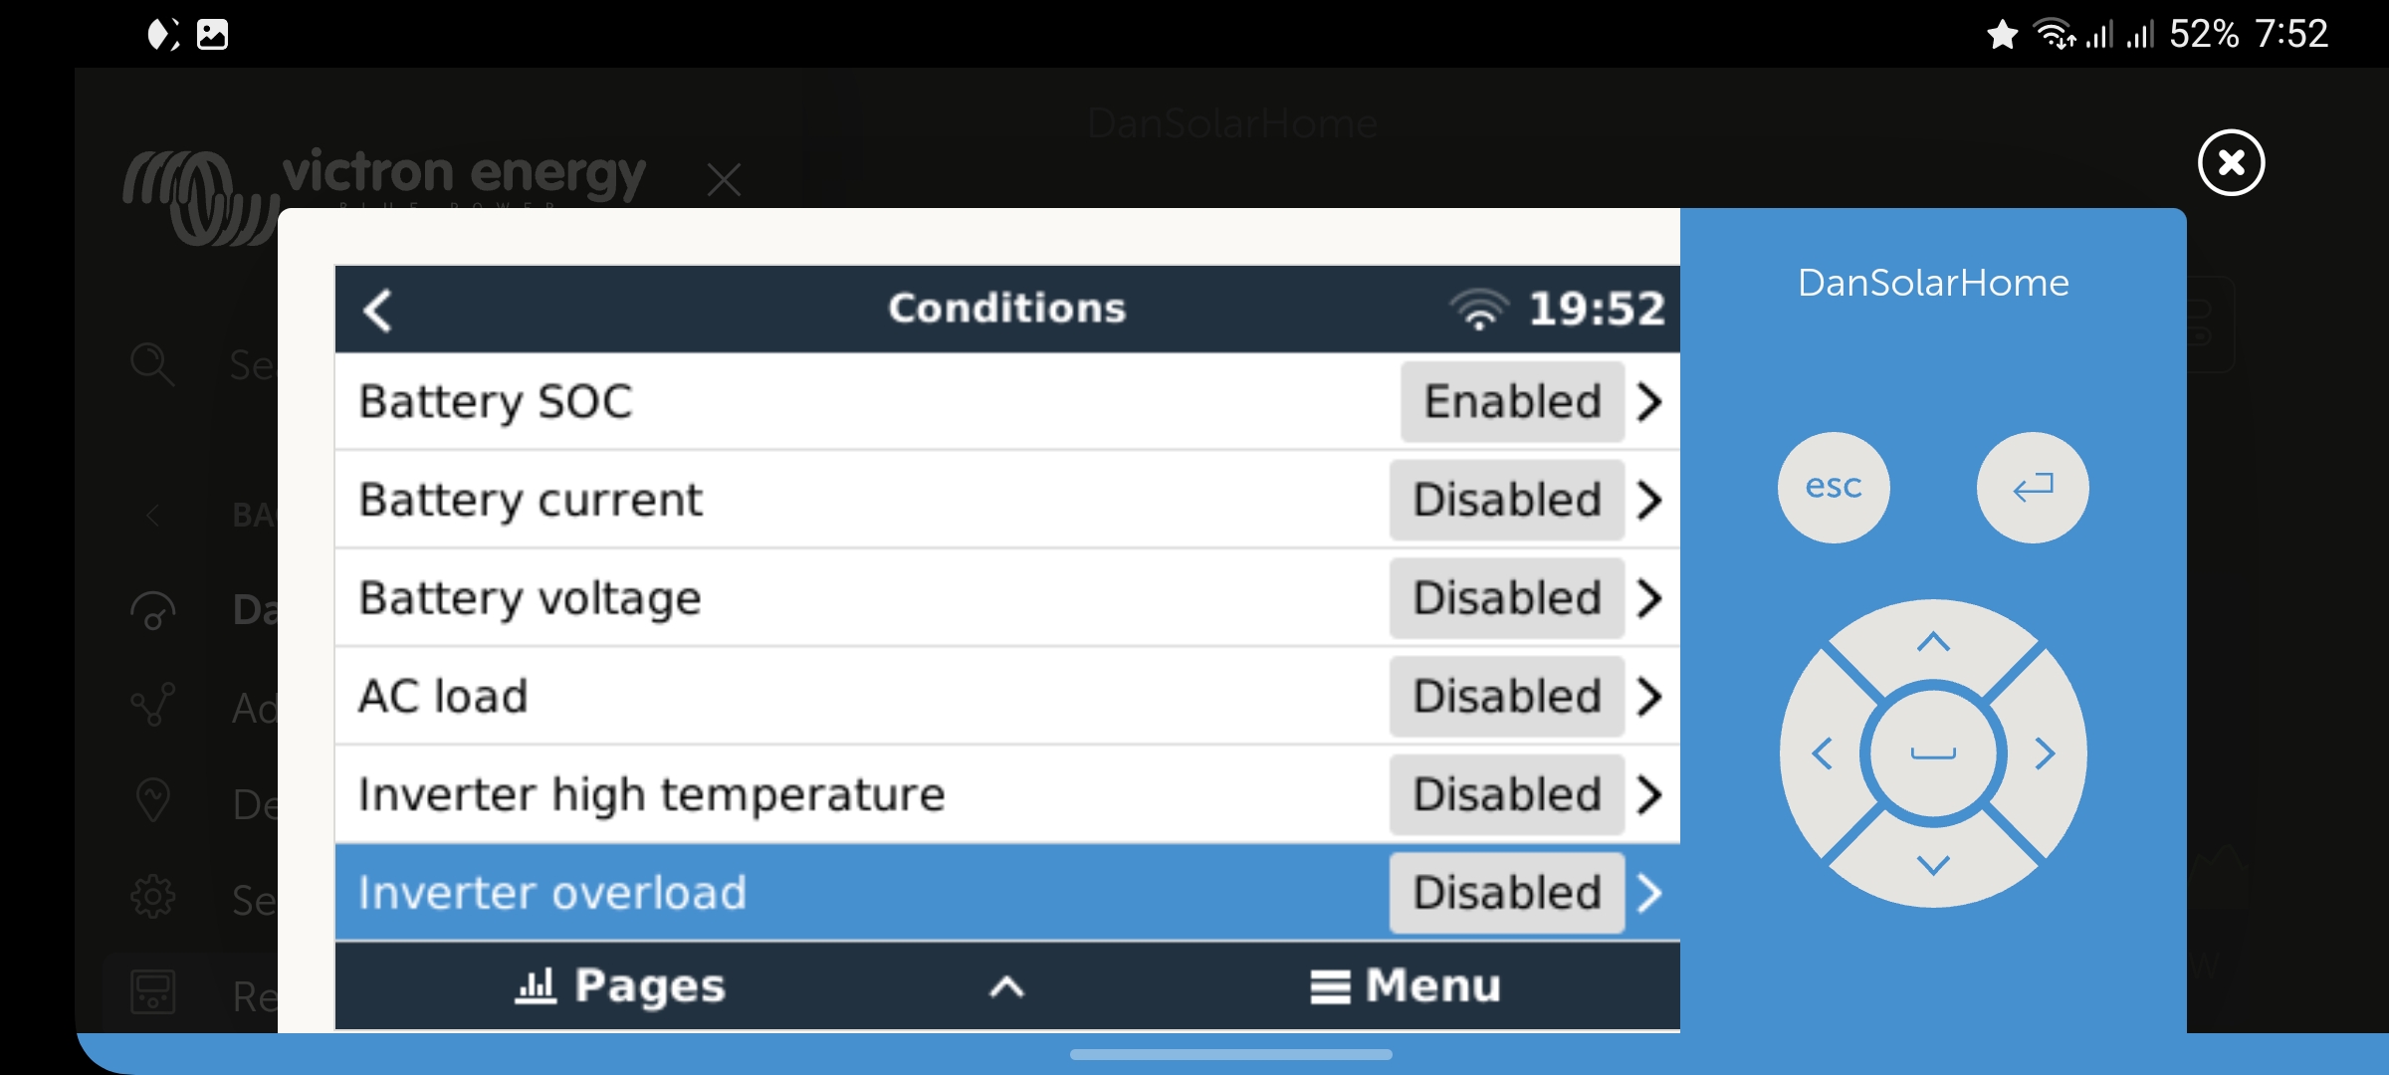Close the remote console overlay

point(2231,162)
